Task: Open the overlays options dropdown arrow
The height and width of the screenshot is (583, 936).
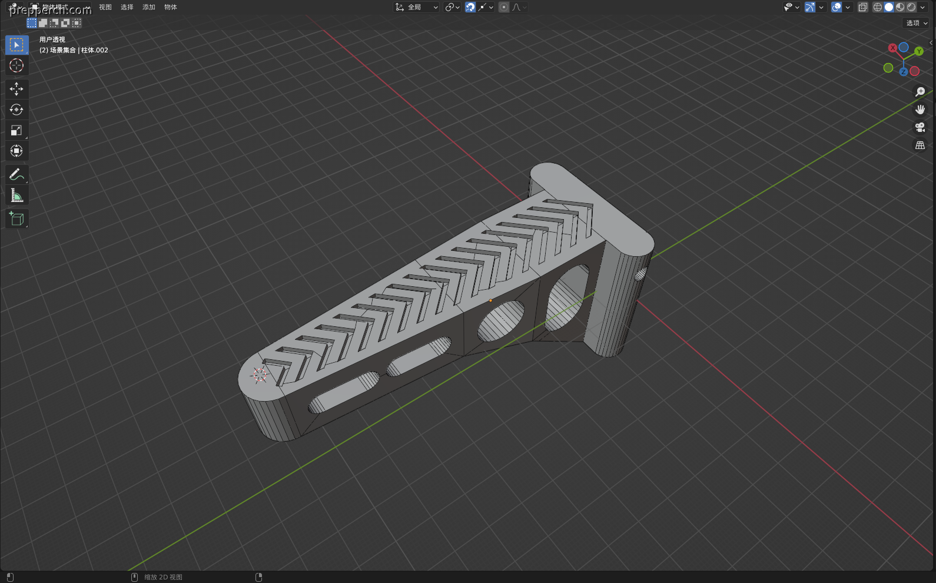Action: pyautogui.click(x=848, y=7)
